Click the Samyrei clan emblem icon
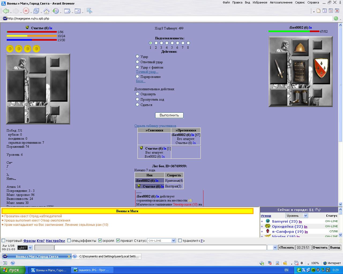This screenshot has height=274, width=343. coord(268,221)
